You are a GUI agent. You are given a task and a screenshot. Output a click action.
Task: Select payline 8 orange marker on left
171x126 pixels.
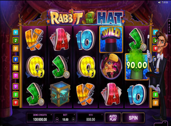tap(16, 49)
